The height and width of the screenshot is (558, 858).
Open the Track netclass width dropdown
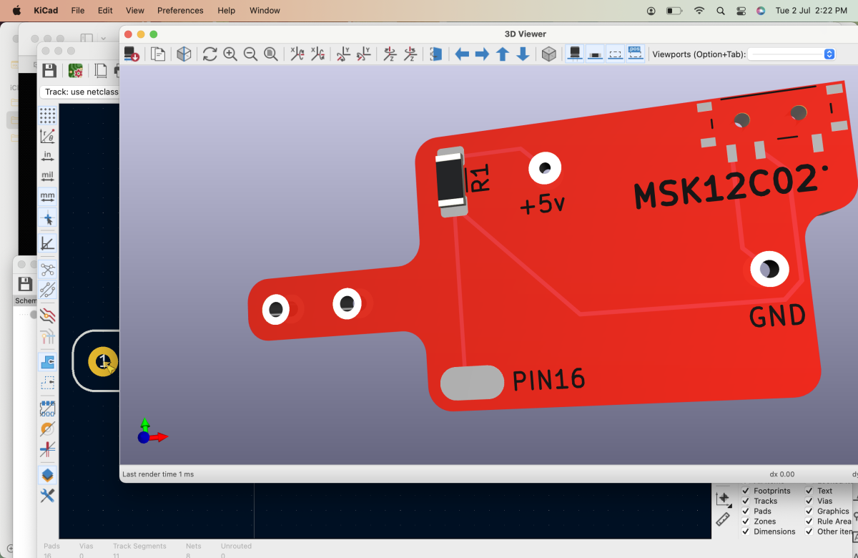coord(80,92)
